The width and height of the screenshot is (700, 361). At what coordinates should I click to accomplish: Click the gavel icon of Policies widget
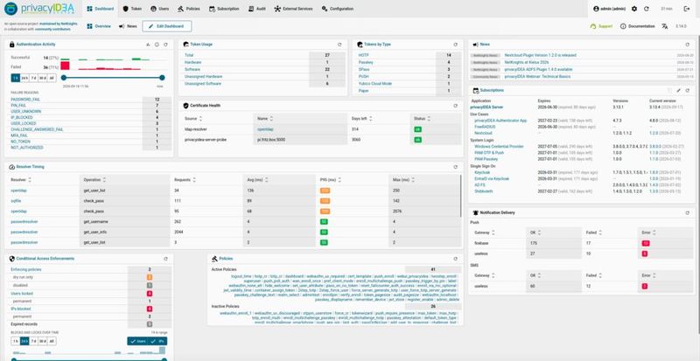(214, 259)
